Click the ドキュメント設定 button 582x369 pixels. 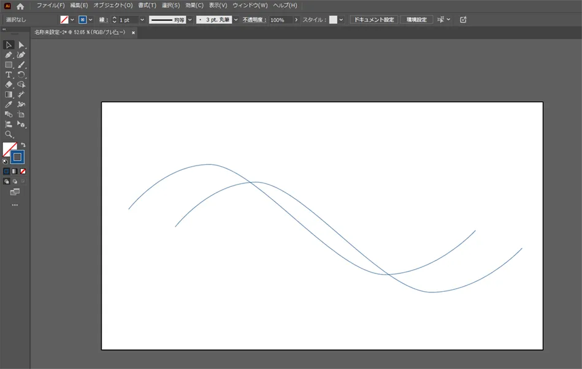click(373, 20)
